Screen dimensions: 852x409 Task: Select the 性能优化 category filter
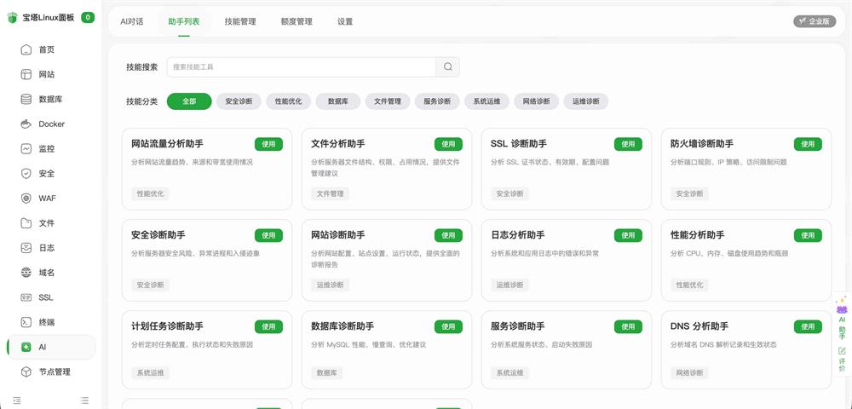click(x=288, y=101)
